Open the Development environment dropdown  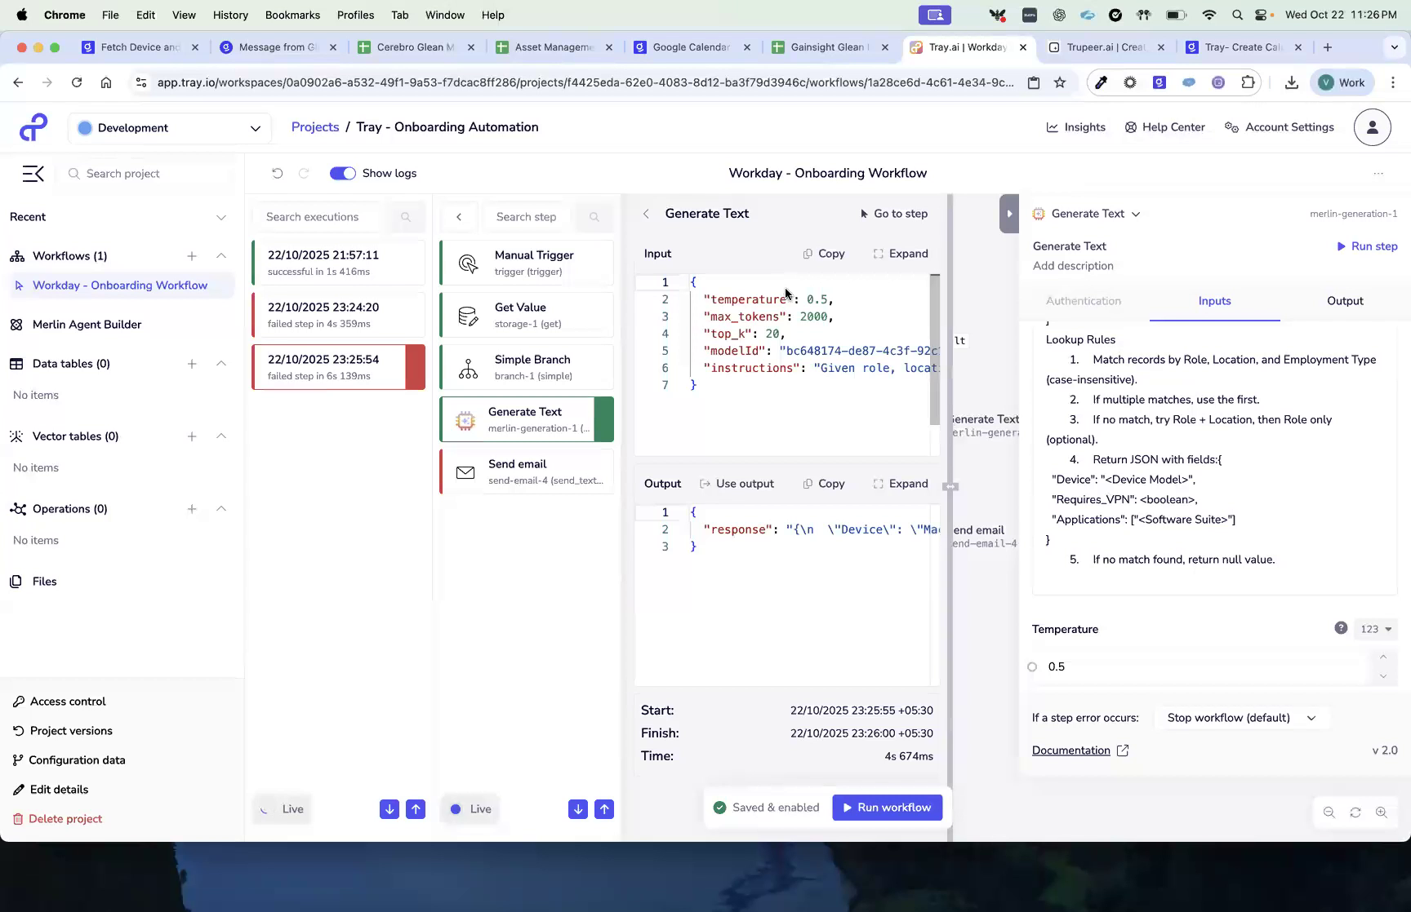(169, 128)
